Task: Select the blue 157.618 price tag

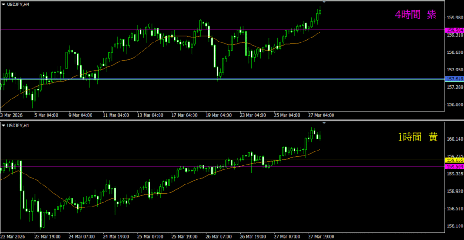Action: (x=454, y=79)
